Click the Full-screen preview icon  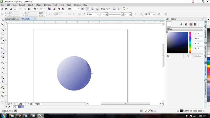[82, 9]
